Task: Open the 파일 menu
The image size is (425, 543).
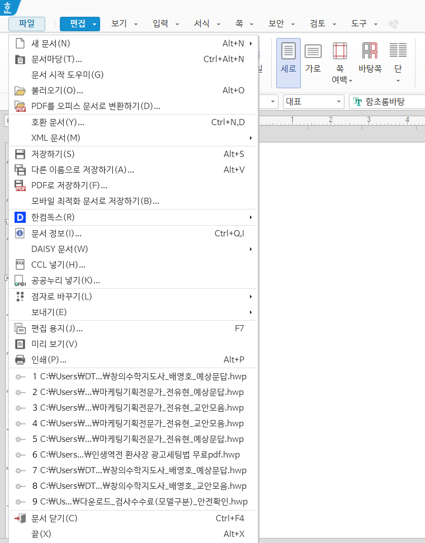Action: (x=27, y=23)
